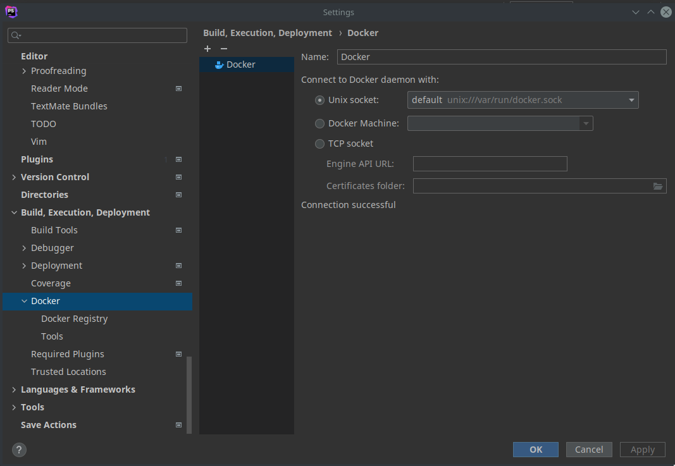
Task: Click the project-level icon beside Coverage
Action: pyautogui.click(x=178, y=283)
